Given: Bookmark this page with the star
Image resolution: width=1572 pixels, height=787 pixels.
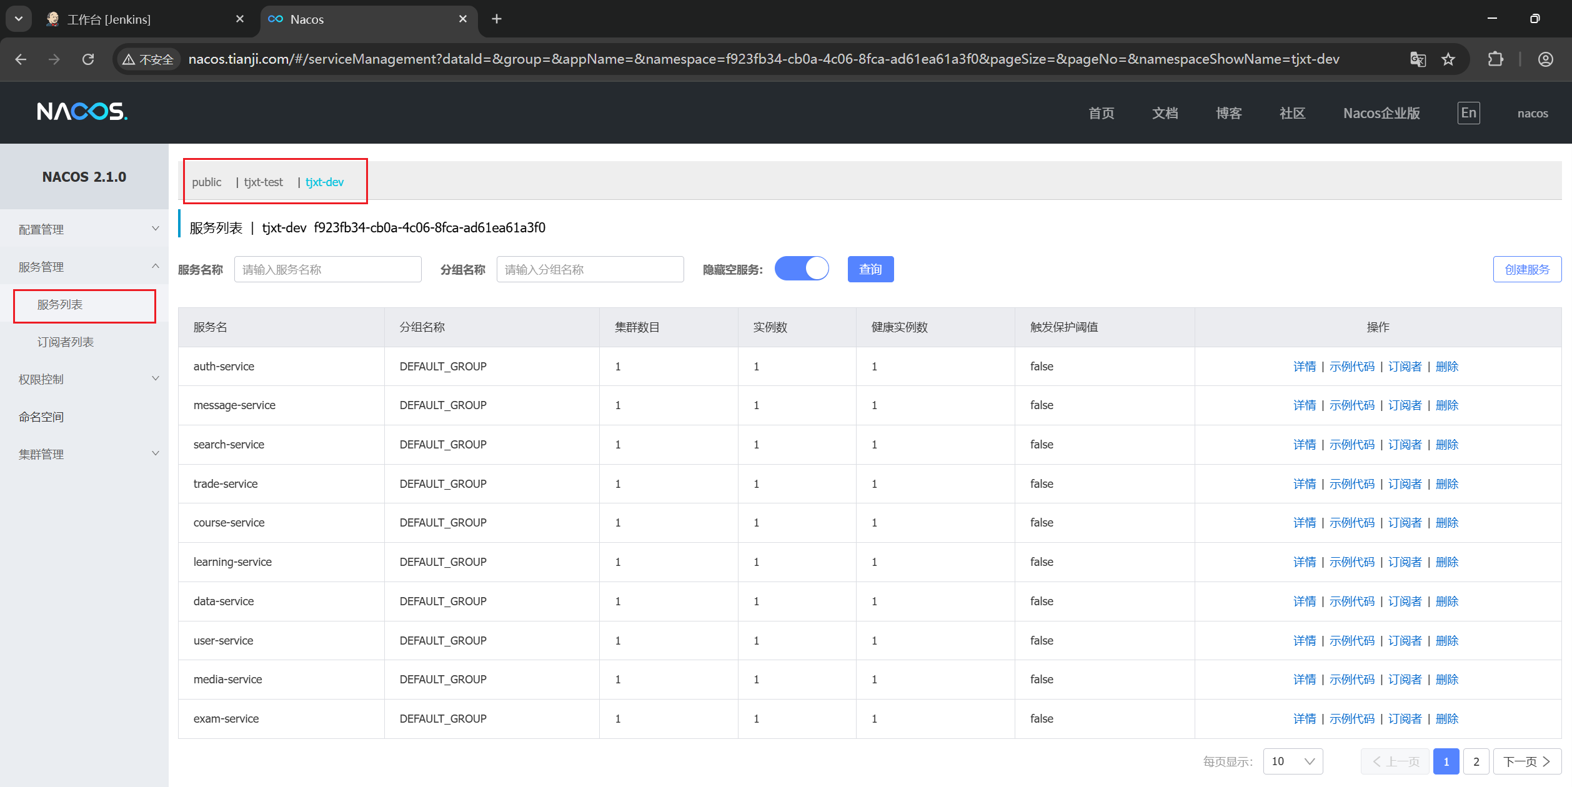Looking at the screenshot, I should click(1448, 59).
